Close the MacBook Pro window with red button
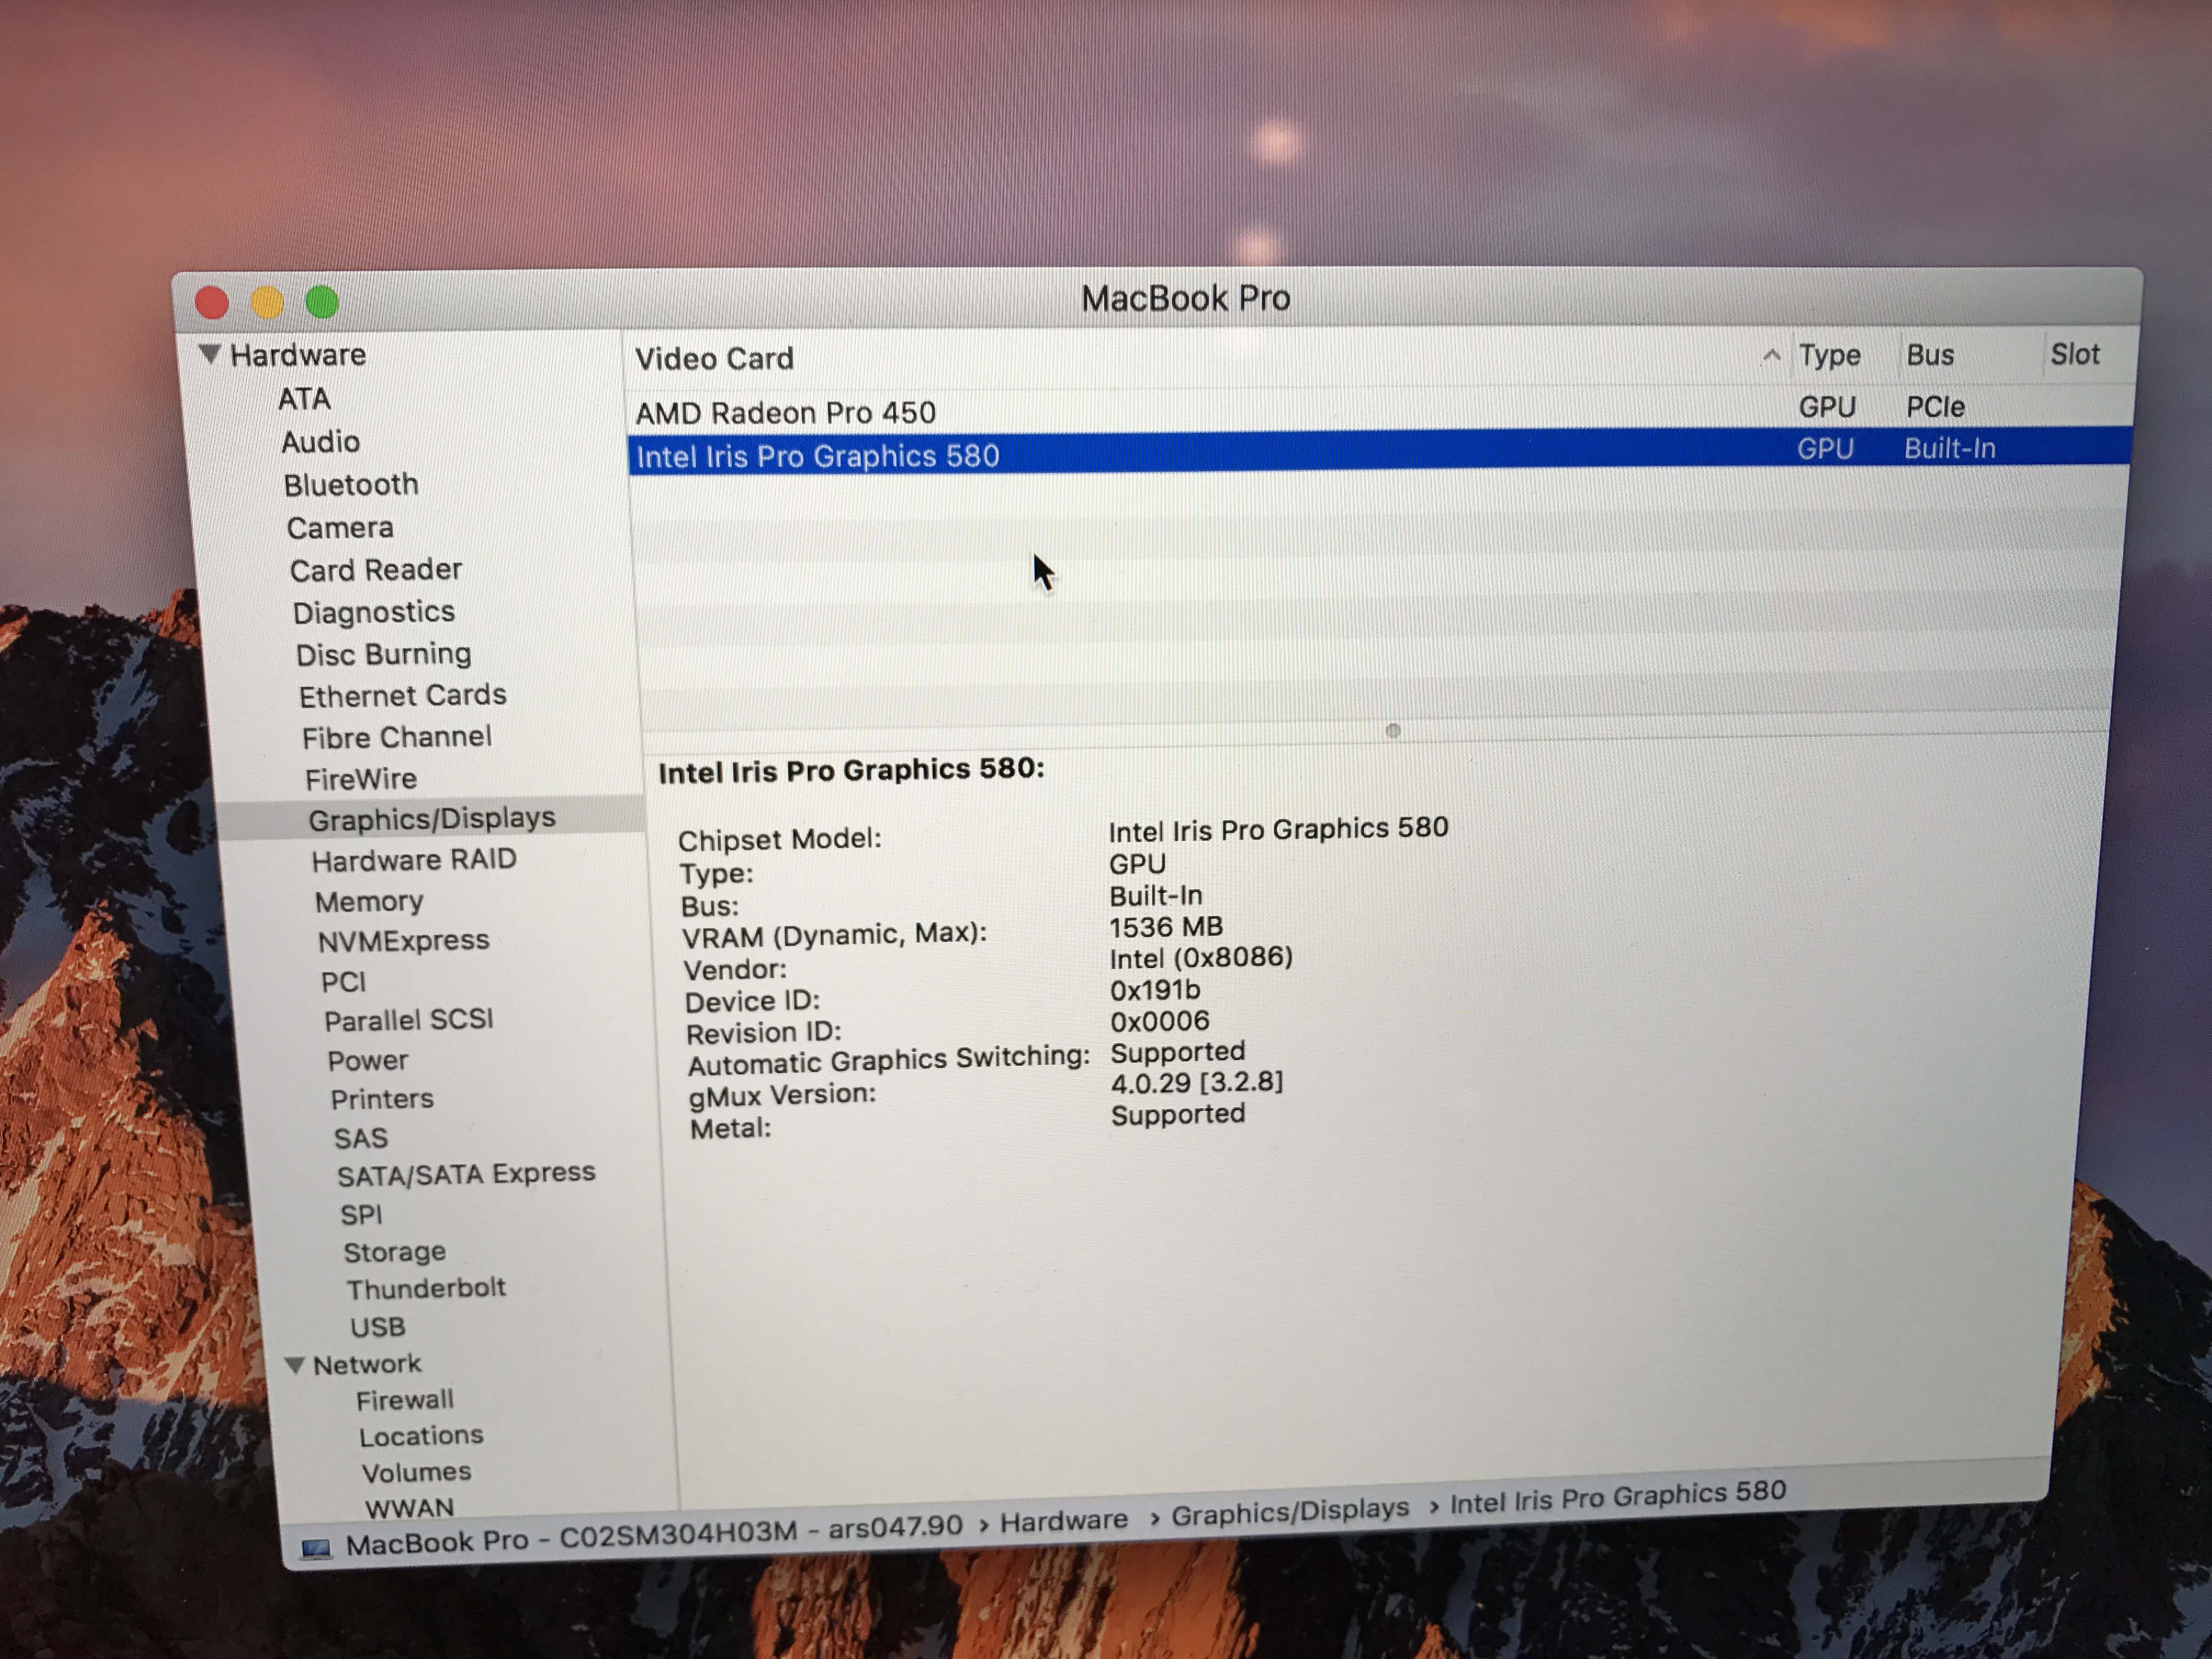Viewport: 2212px width, 1659px height. click(x=212, y=302)
